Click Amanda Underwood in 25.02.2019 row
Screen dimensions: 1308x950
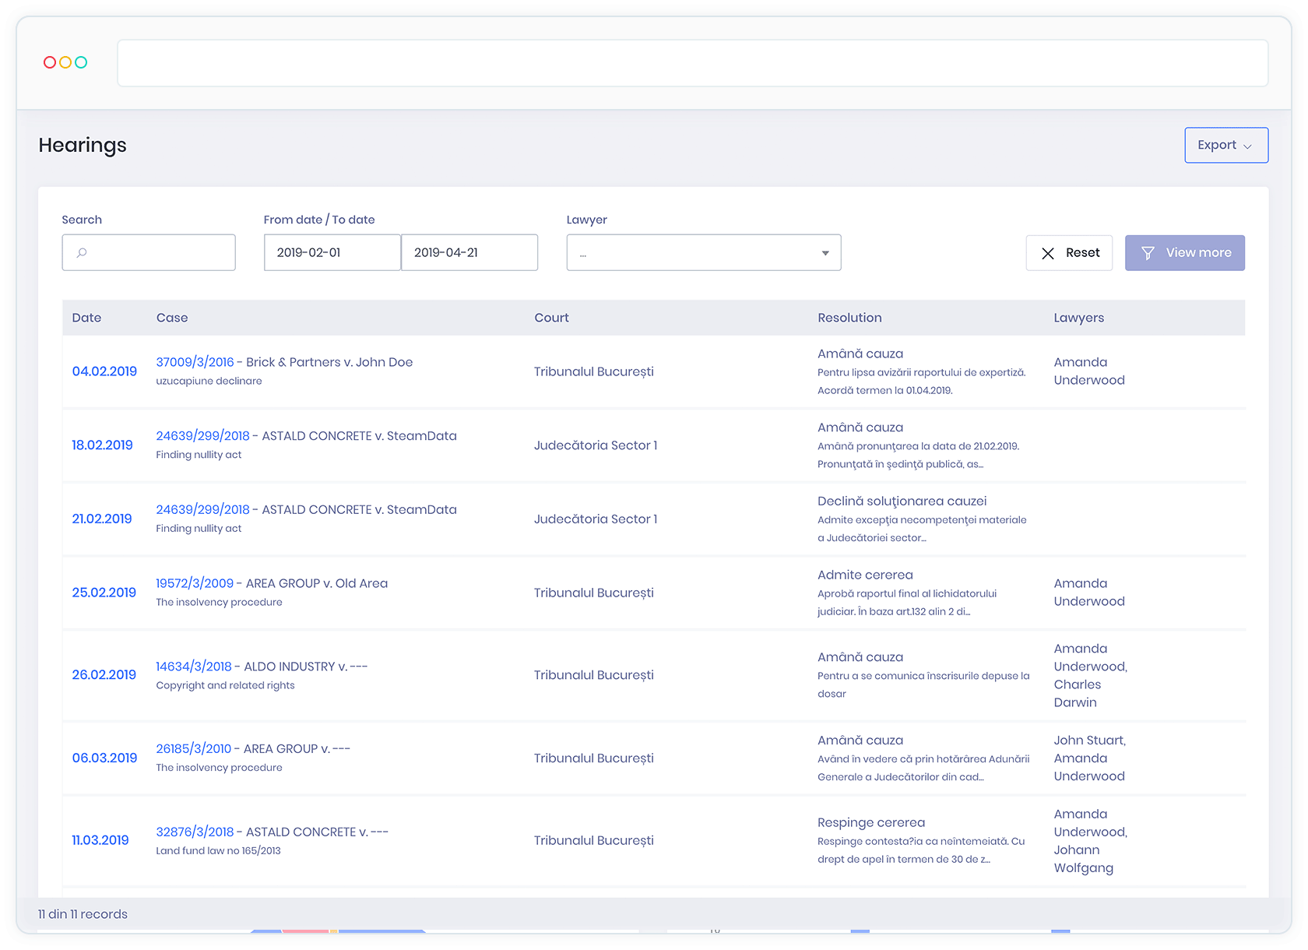pos(1089,593)
